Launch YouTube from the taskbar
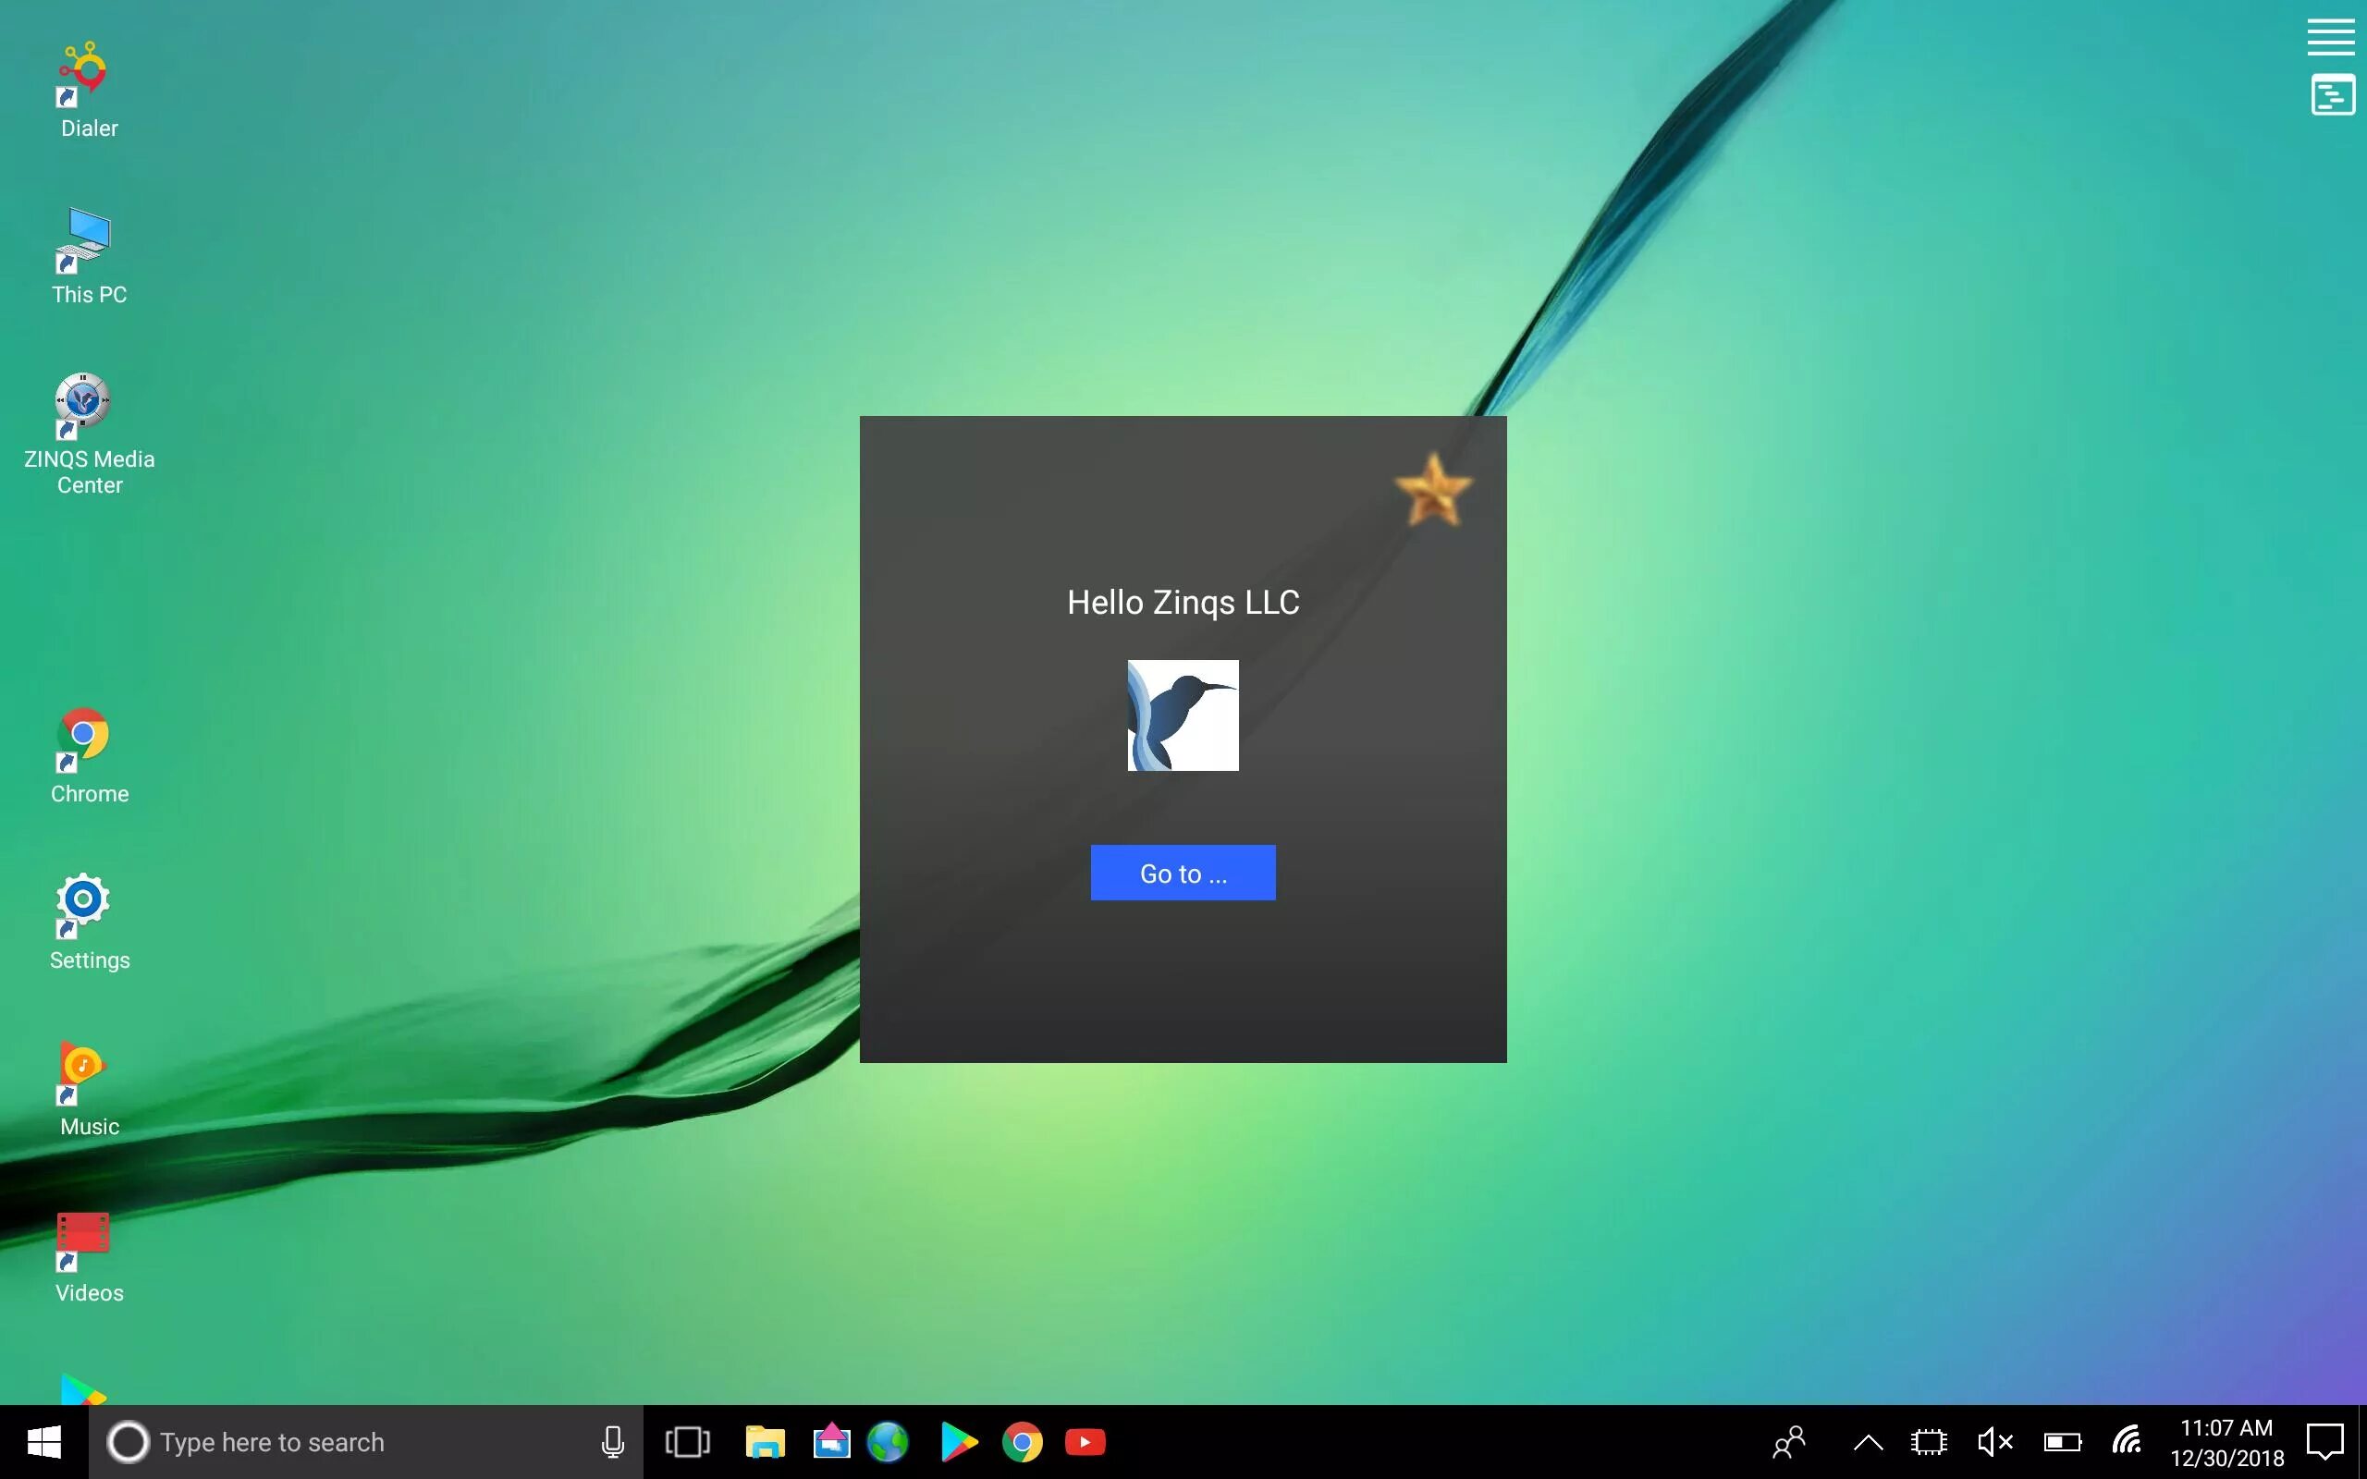The height and width of the screenshot is (1479, 2367). [1085, 1442]
